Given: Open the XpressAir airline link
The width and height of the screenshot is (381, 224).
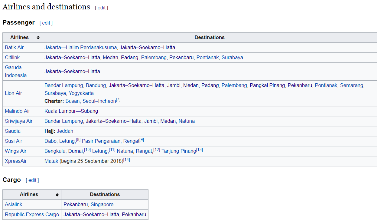Looking at the screenshot, I should click(16, 161).
